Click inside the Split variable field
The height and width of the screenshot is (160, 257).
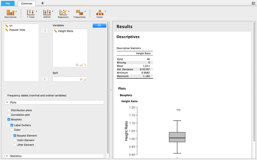click(x=70, y=79)
